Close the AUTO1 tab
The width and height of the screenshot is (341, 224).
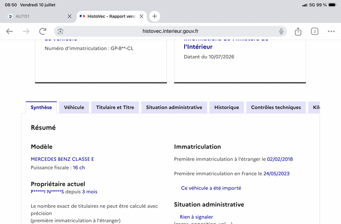[69, 16]
